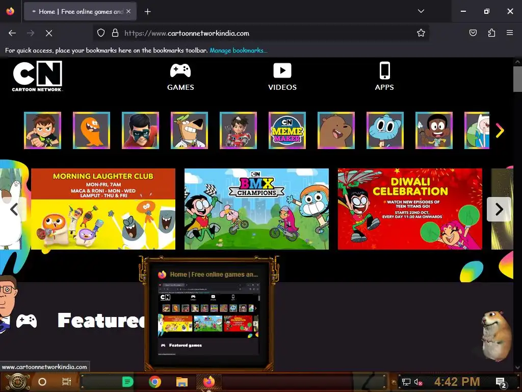Open the notification center icon
The height and width of the screenshot is (392, 522).
(x=501, y=382)
